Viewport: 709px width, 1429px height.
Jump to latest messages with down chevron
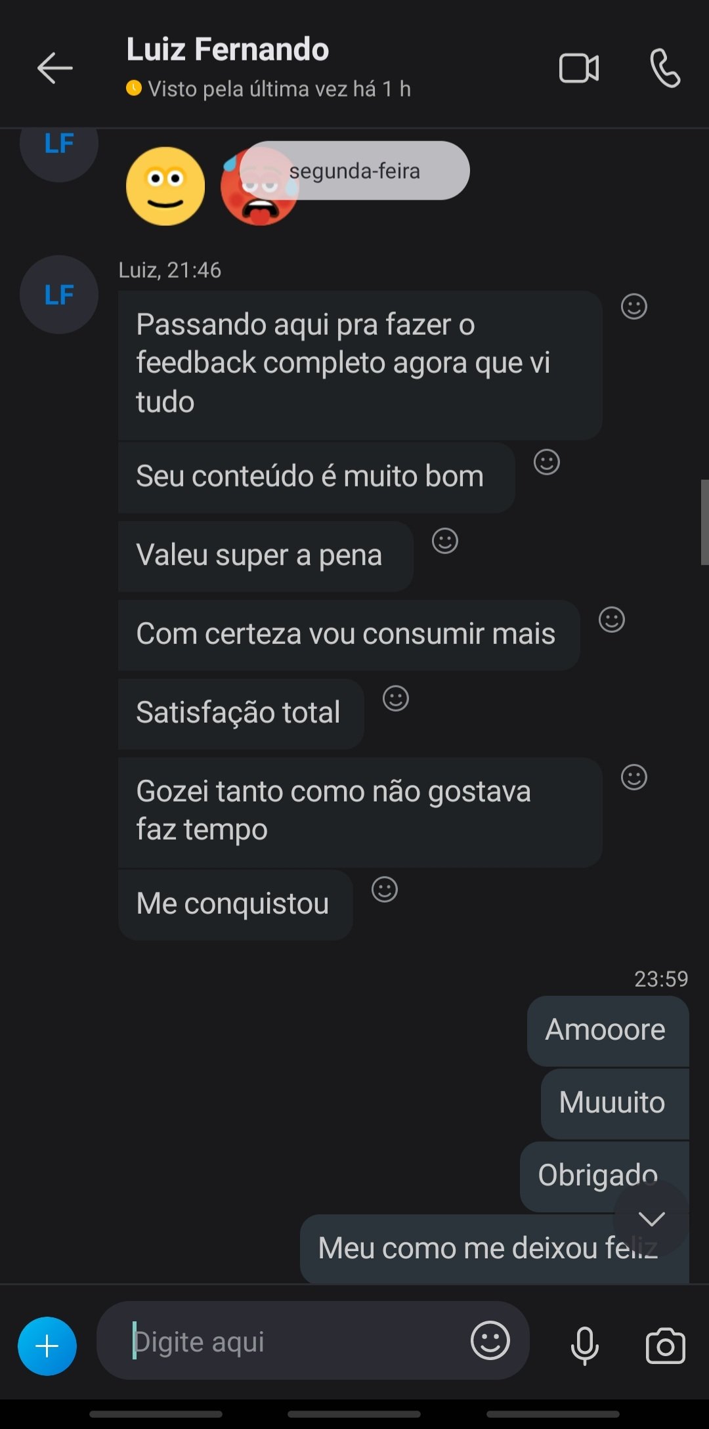click(651, 1219)
